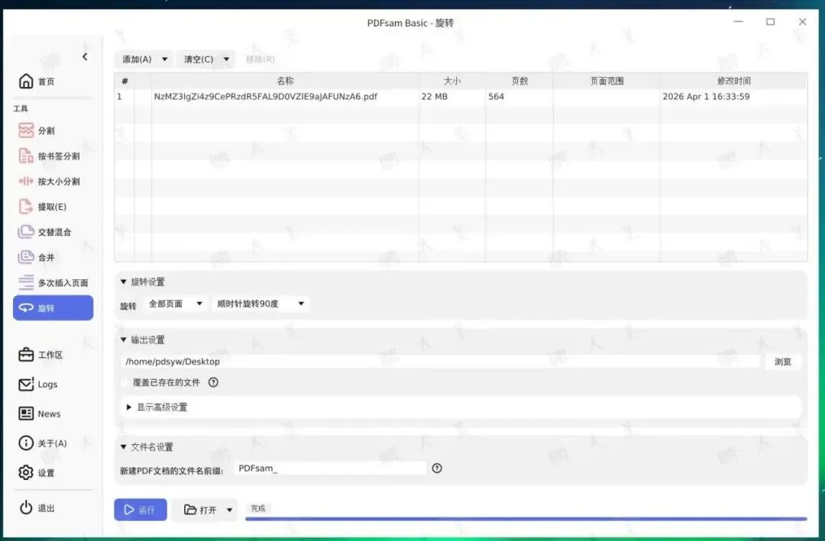
Task: Select the NzMZ3IgZi4z9...pdf file row
Action: point(461,97)
